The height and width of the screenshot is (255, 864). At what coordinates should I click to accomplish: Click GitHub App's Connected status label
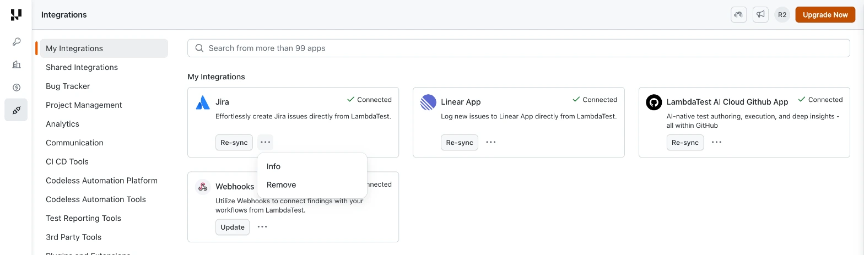(820, 100)
